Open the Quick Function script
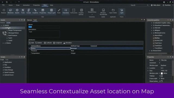The width and height of the screenshot is (174, 98). (9, 72)
